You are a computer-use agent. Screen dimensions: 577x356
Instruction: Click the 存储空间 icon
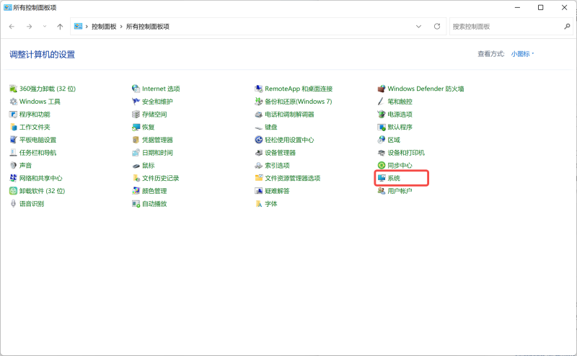click(136, 115)
